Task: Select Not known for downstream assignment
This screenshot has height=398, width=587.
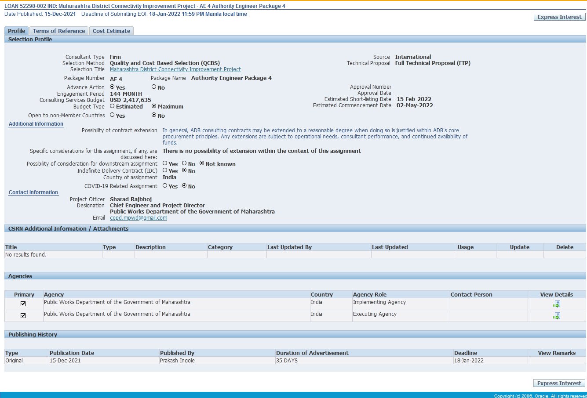Action: coord(202,163)
